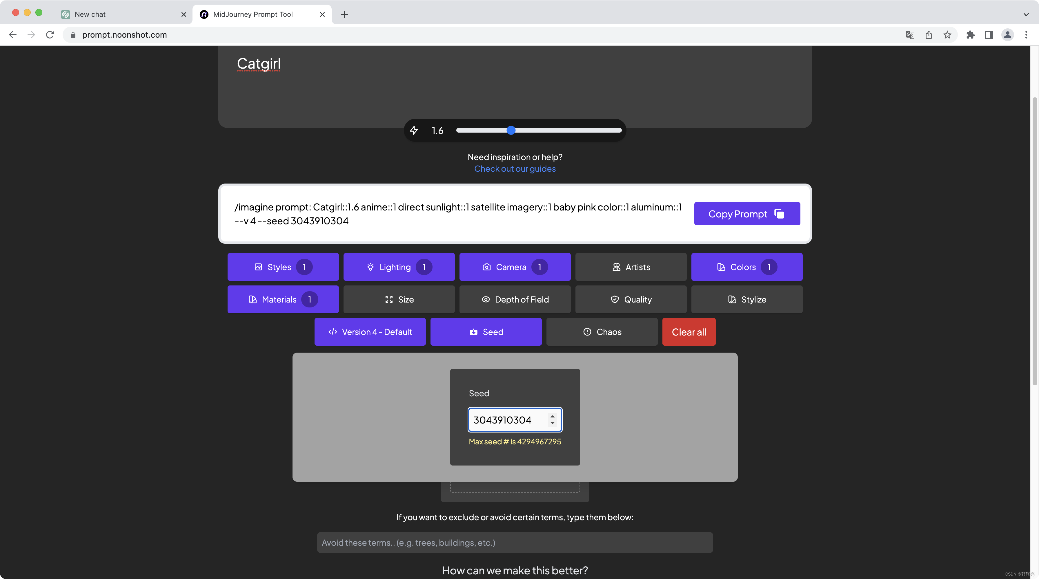Click the lightning bolt weight icon
The width and height of the screenshot is (1039, 579).
click(414, 131)
